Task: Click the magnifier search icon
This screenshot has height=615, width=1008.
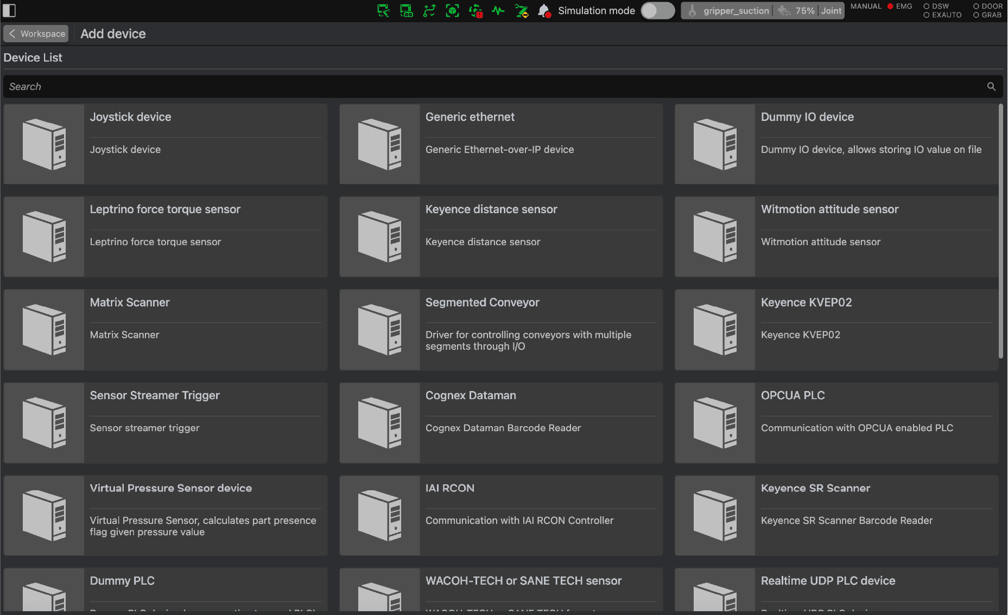Action: click(991, 87)
